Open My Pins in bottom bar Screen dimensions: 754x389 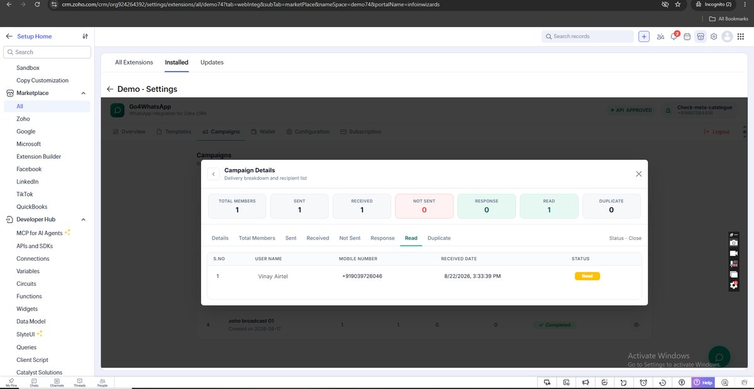click(x=11, y=382)
